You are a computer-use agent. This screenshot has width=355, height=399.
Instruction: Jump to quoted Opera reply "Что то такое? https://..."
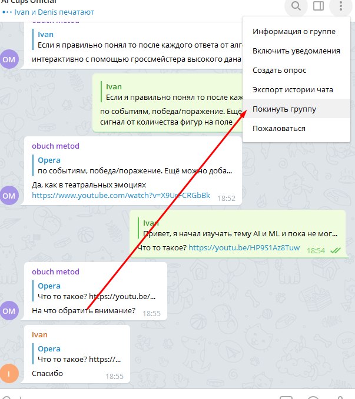tap(78, 354)
